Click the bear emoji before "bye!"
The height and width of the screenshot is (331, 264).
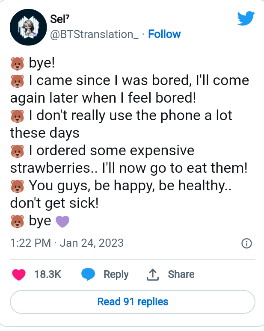click(17, 64)
